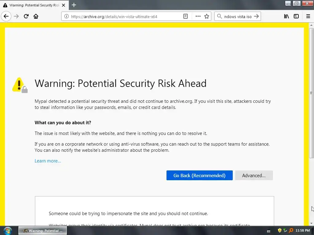Click the vertical scrollbar thumb

pyautogui.click(x=311, y=93)
